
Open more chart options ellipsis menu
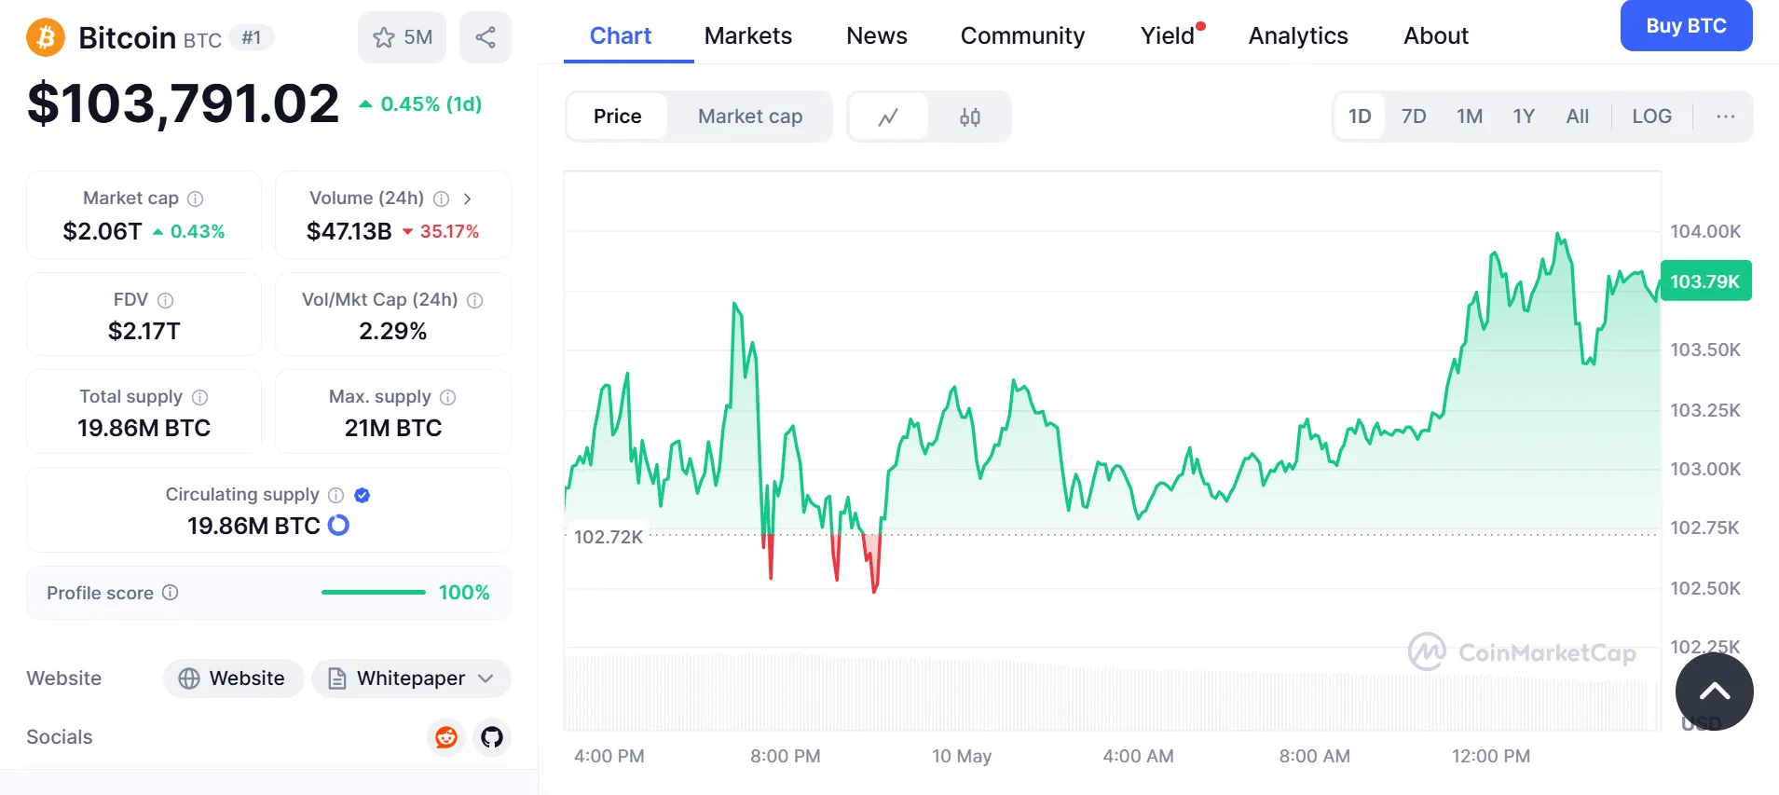(x=1725, y=117)
